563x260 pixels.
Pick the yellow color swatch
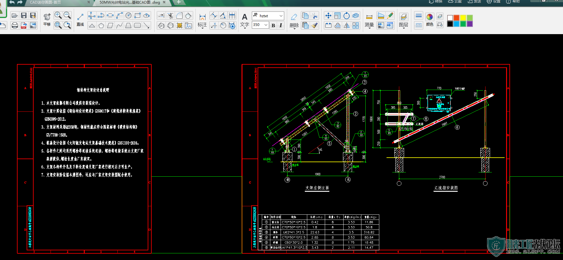point(463,18)
